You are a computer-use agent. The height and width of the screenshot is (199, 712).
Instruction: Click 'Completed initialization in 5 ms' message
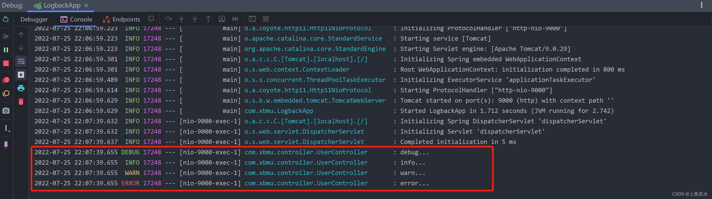coord(458,142)
